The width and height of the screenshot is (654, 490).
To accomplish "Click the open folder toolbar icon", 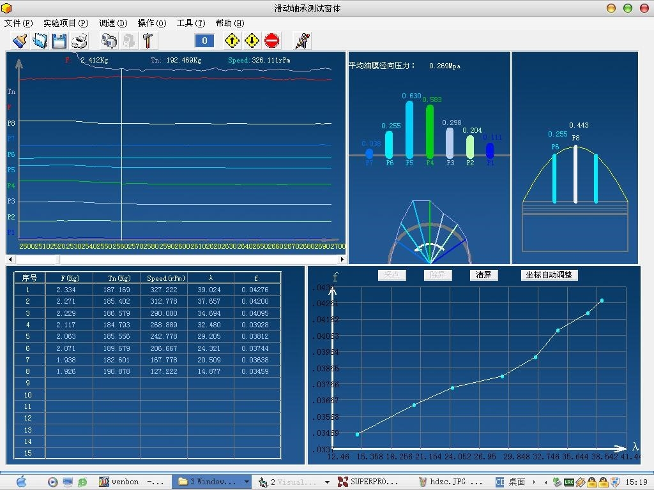I will [x=40, y=41].
